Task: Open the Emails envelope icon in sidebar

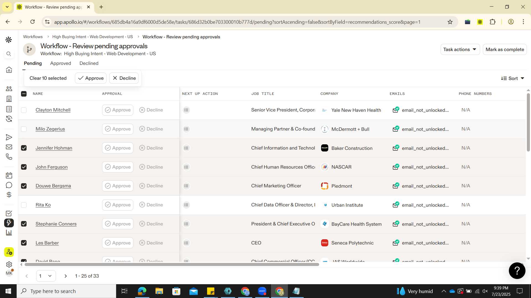Action: pyautogui.click(x=9, y=147)
